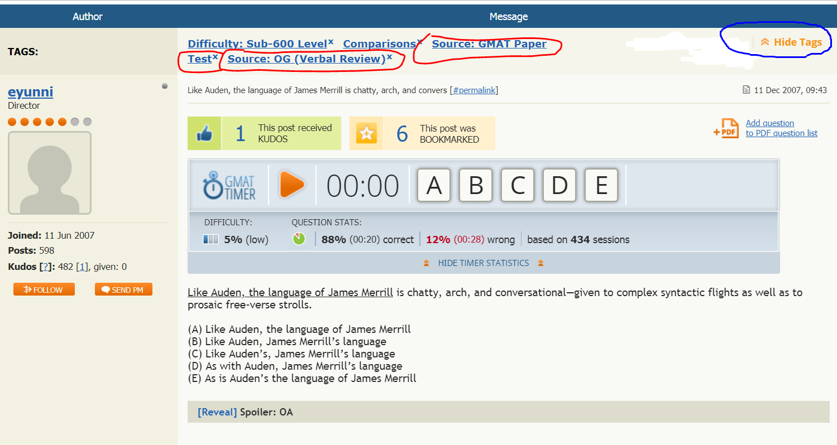Open eyunni's profile link

pos(31,92)
